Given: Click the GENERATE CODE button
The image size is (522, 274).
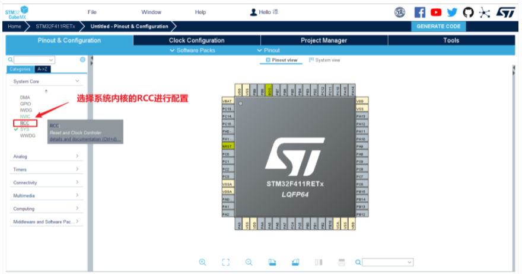Looking at the screenshot, I should point(438,26).
